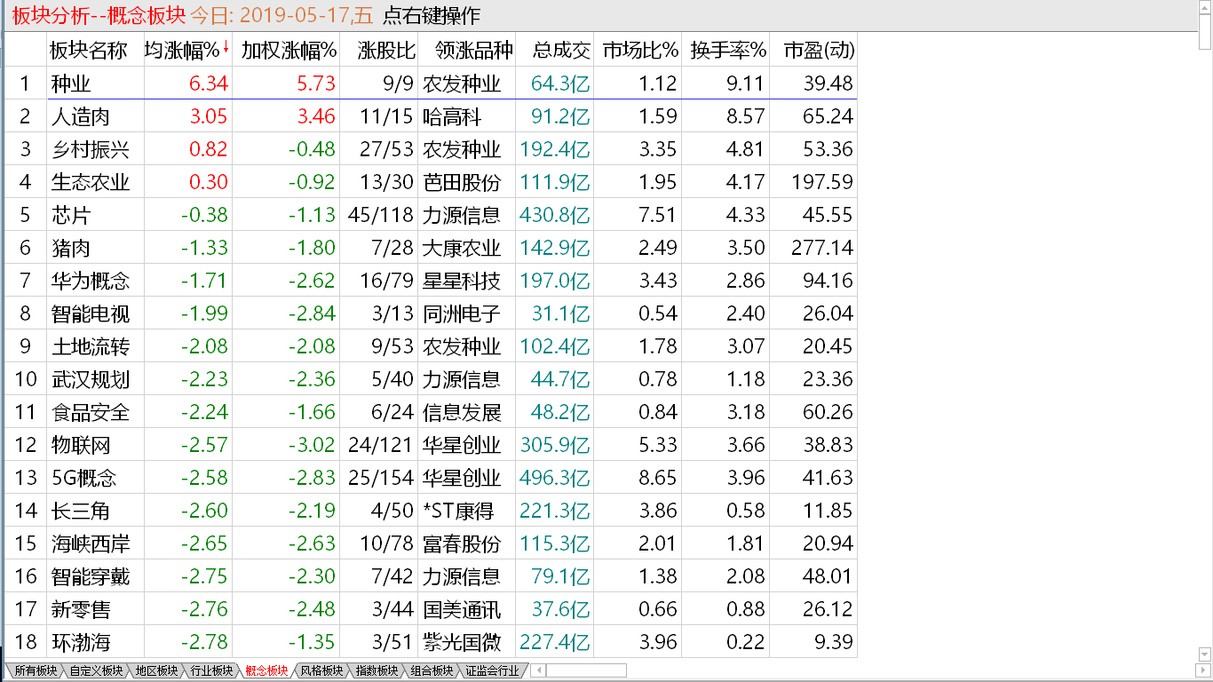
Task: Select the 乡村振兴 sector row
Action: point(431,149)
